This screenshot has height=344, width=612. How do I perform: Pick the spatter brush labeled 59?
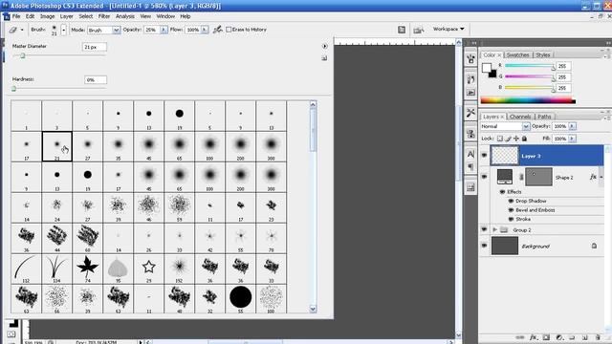point(179,208)
